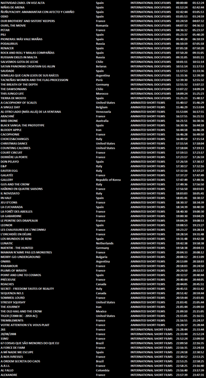Select AL OTRO LADO (MÁS ALLÁ) DE LA VENTANA
The height and width of the screenshot is (378, 206).
point(31,112)
